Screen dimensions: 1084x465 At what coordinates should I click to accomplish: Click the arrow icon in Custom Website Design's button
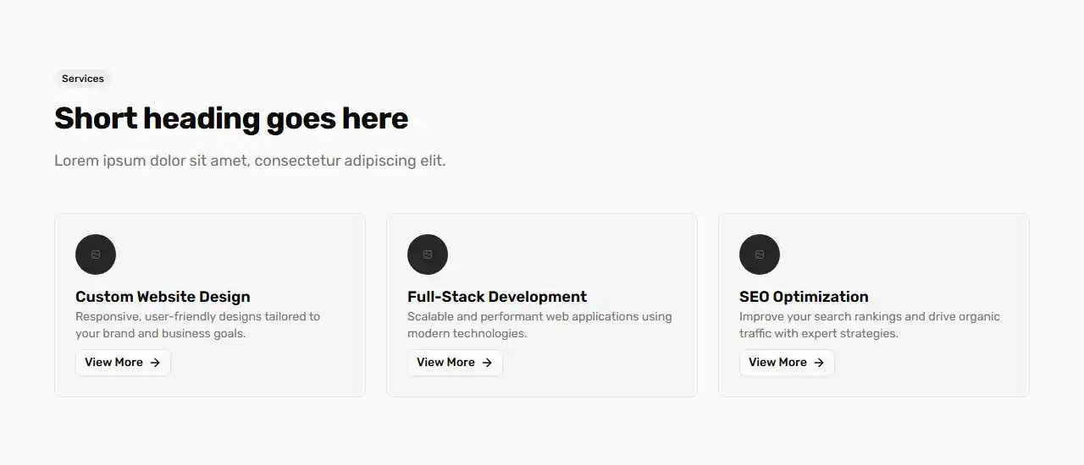click(x=155, y=363)
